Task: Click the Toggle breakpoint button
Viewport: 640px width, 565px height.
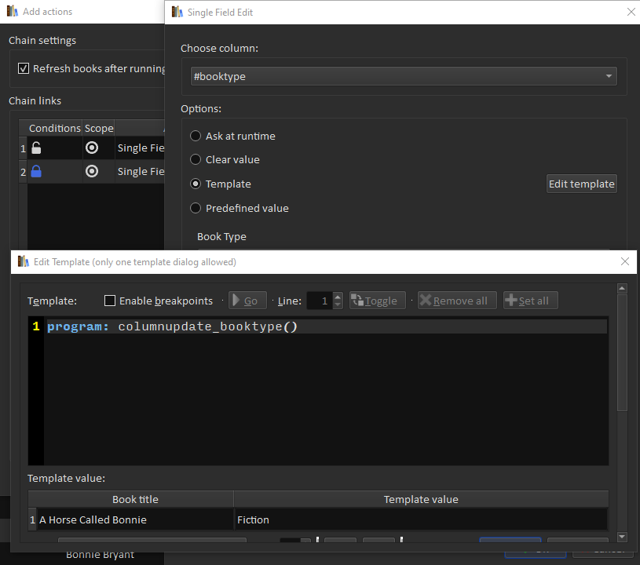Action: [378, 301]
